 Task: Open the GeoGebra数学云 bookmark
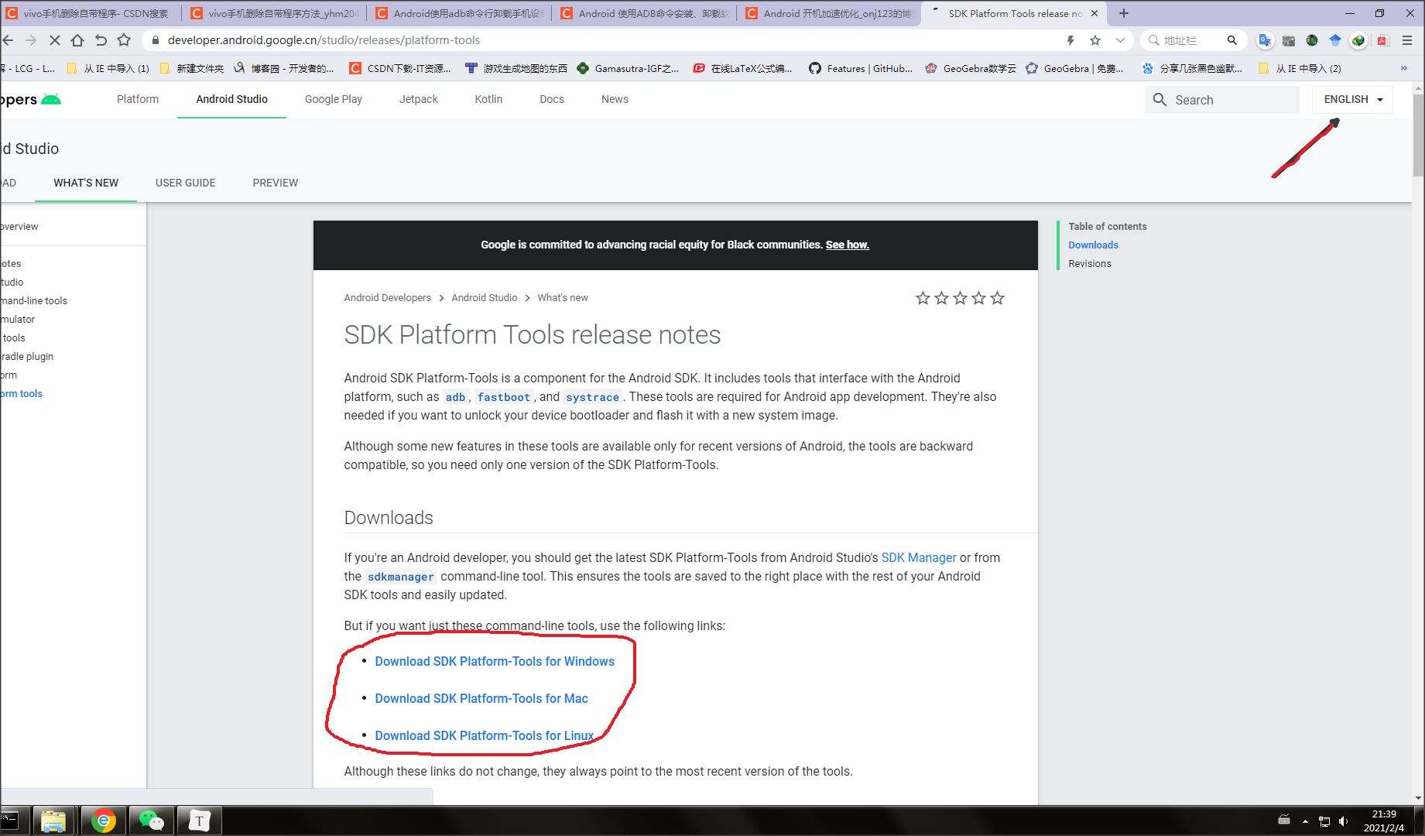tap(971, 68)
